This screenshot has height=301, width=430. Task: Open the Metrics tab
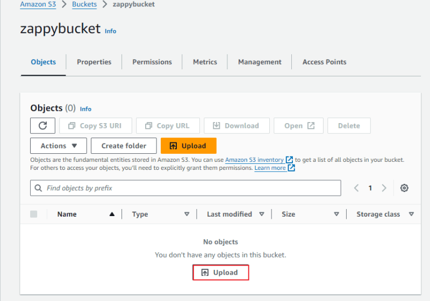click(x=205, y=62)
